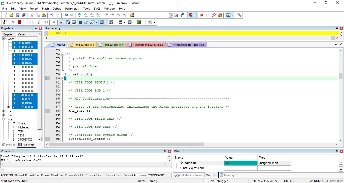Save the file with the floppy icon

pyautogui.click(x=17, y=15)
